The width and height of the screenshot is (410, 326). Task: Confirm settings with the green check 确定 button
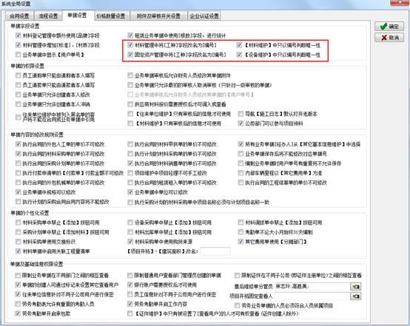(x=389, y=27)
